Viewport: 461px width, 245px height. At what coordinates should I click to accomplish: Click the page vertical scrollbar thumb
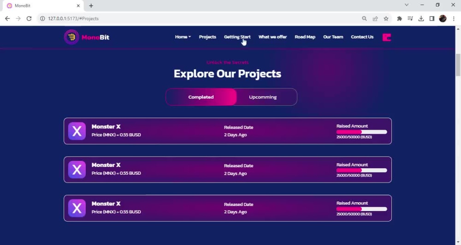458,65
